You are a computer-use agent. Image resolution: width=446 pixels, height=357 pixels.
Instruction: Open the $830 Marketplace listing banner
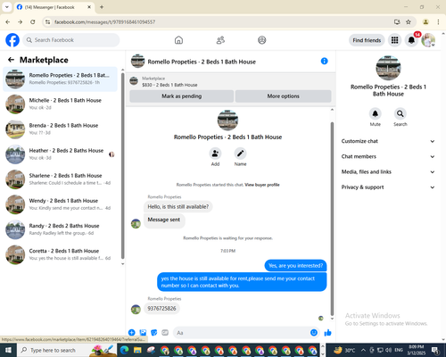pos(230,81)
